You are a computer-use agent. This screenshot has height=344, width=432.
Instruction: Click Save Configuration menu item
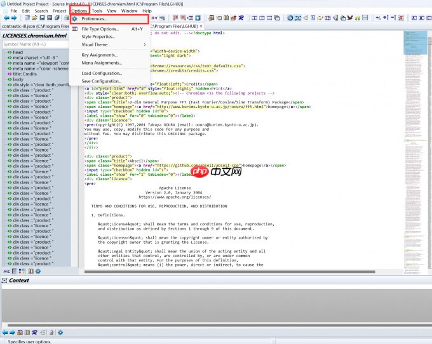coord(101,81)
